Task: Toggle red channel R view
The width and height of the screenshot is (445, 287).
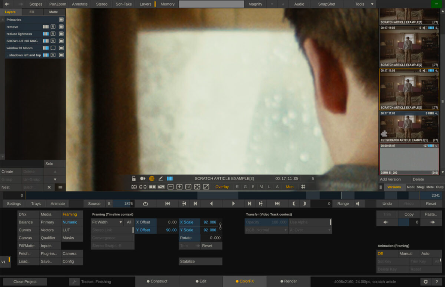Action: (237, 187)
